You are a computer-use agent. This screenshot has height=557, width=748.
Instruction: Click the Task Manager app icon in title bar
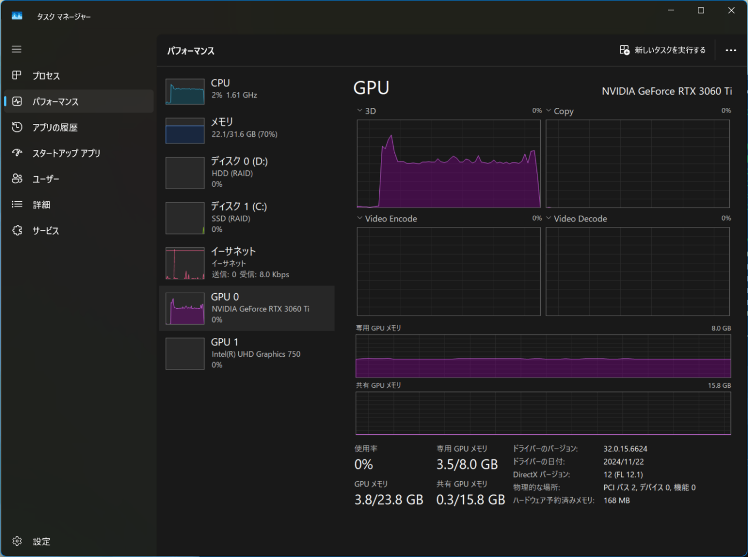pos(17,16)
